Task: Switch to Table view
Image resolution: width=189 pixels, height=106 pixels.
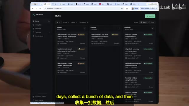Action: pos(151,22)
